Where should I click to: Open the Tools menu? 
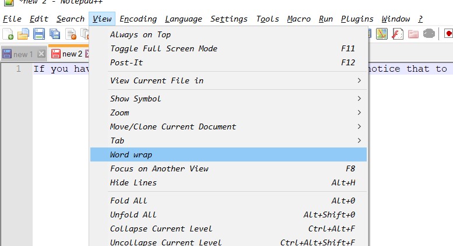(x=268, y=19)
